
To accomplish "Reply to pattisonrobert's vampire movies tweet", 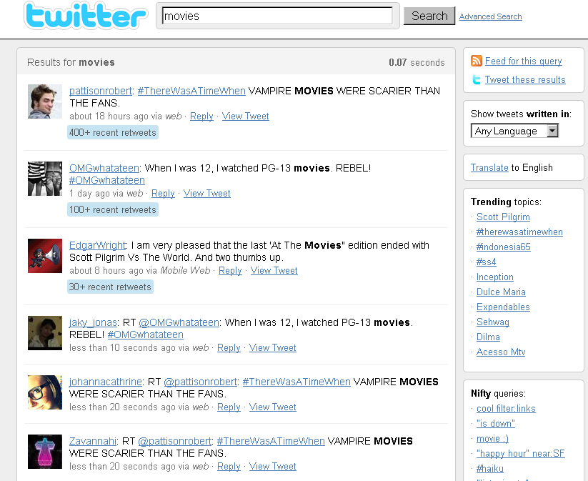I will click(201, 116).
